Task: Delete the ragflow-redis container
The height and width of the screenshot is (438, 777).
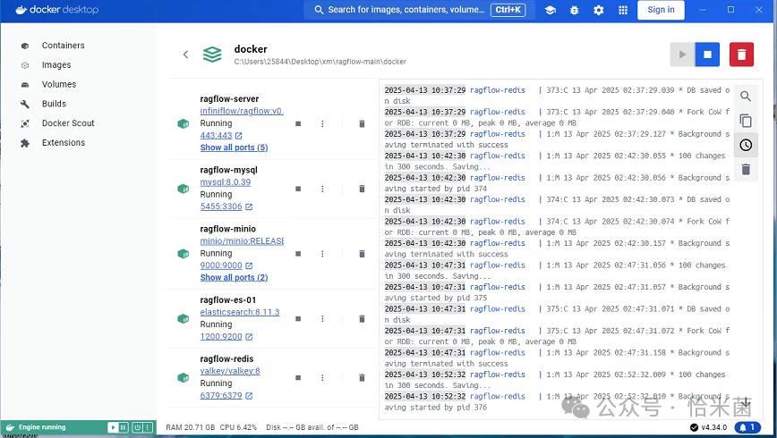Action: click(x=362, y=377)
